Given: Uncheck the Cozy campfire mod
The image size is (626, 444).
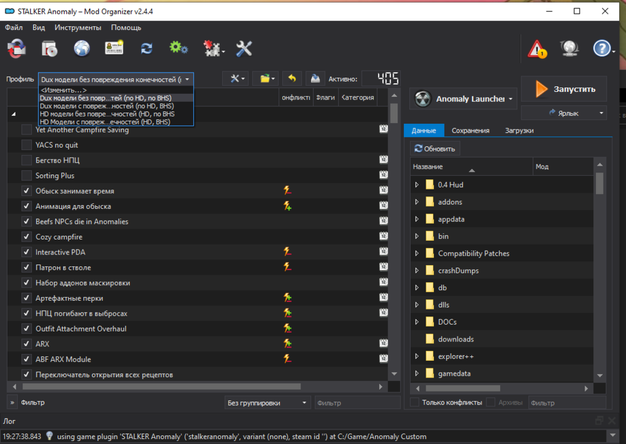Looking at the screenshot, I should (x=26, y=237).
